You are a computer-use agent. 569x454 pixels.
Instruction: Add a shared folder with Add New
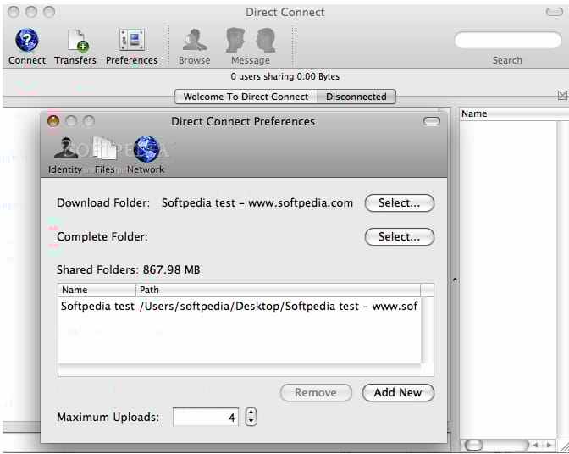click(398, 393)
